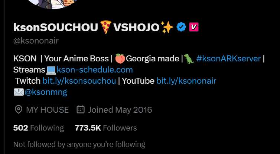
Task: View the 502 Following list
Action: coord(38,128)
